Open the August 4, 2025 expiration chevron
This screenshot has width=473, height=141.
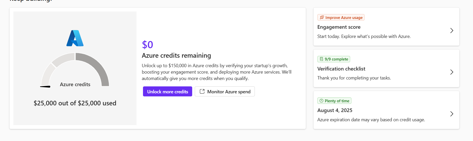coord(452,114)
